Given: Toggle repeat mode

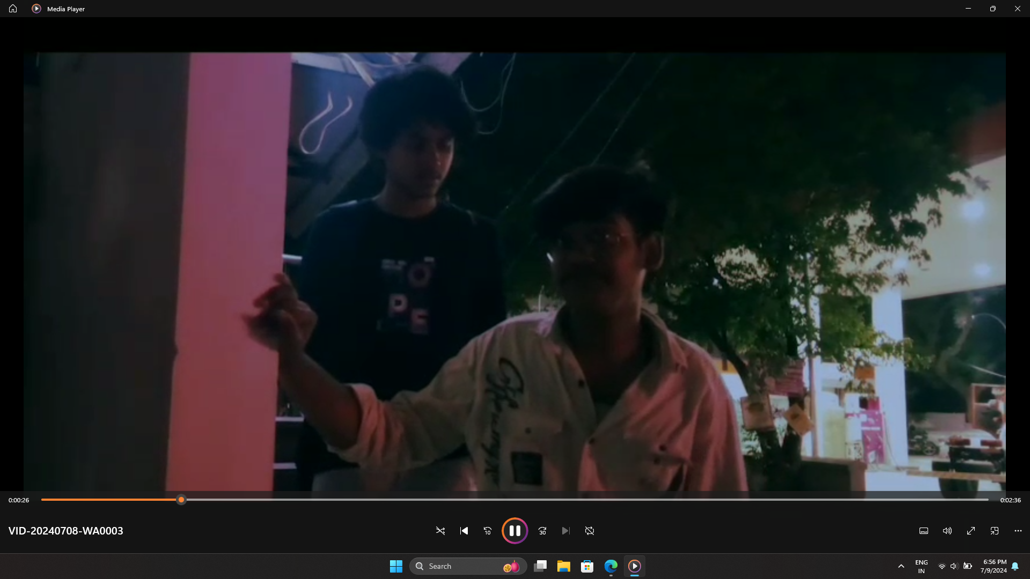Looking at the screenshot, I should 590,531.
